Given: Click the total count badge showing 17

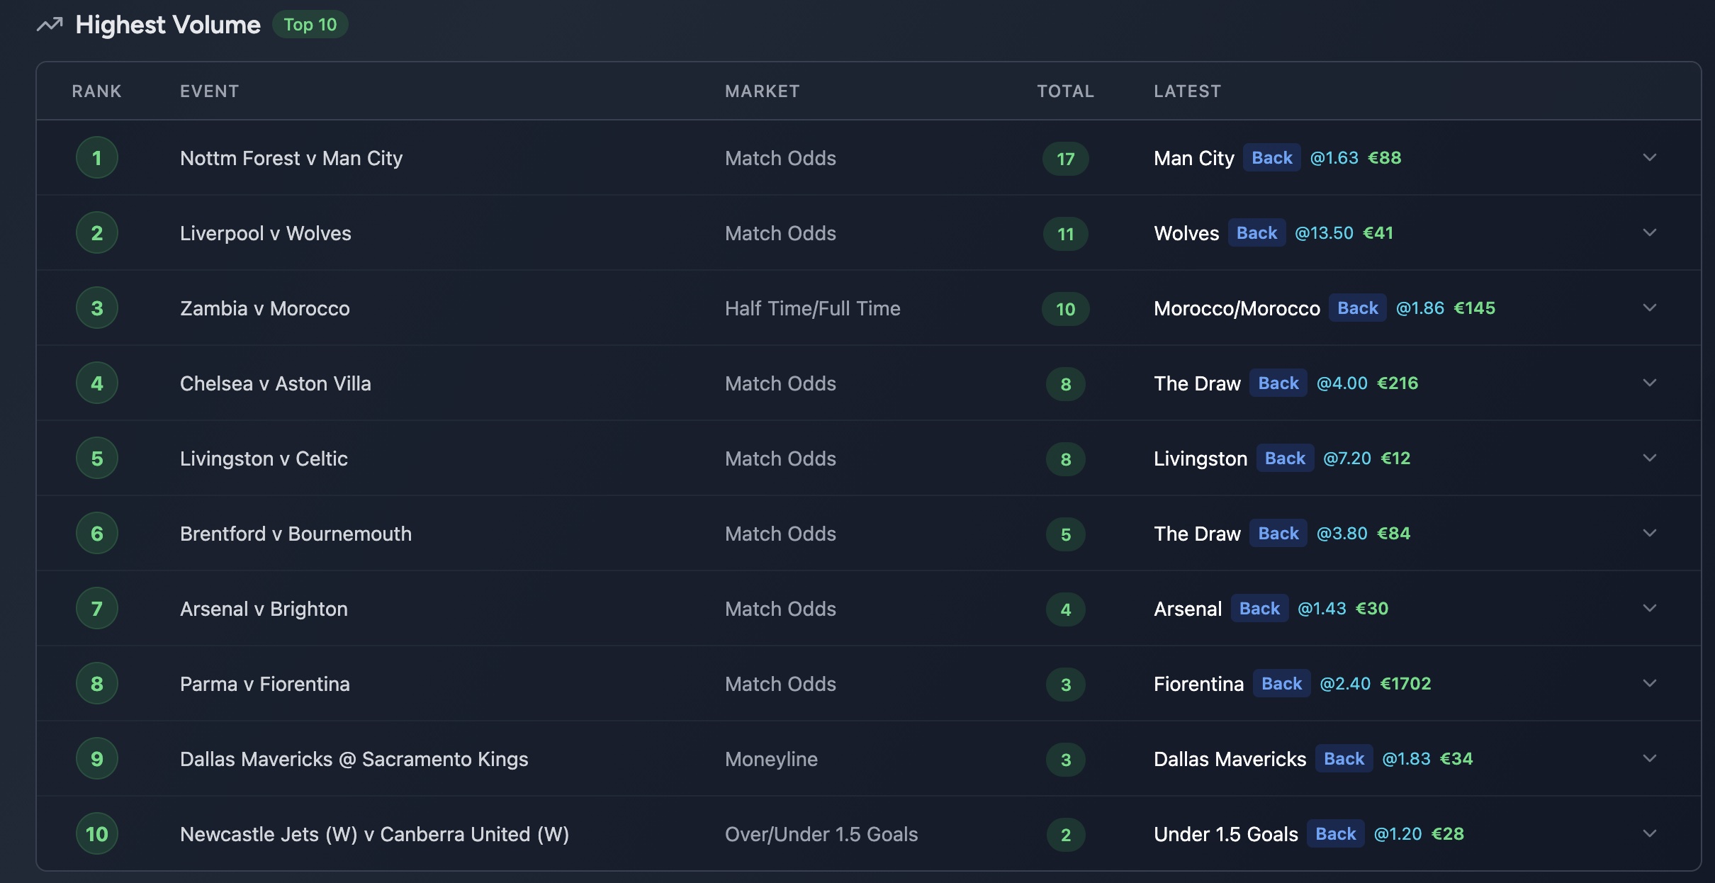Looking at the screenshot, I should tap(1065, 159).
